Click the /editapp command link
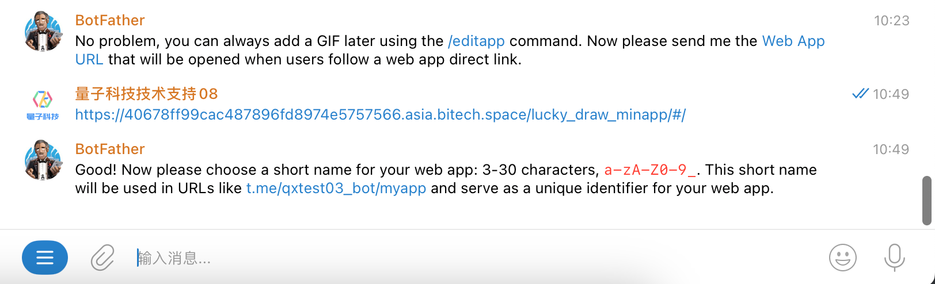Screen dimensions: 935x284 click(476, 41)
